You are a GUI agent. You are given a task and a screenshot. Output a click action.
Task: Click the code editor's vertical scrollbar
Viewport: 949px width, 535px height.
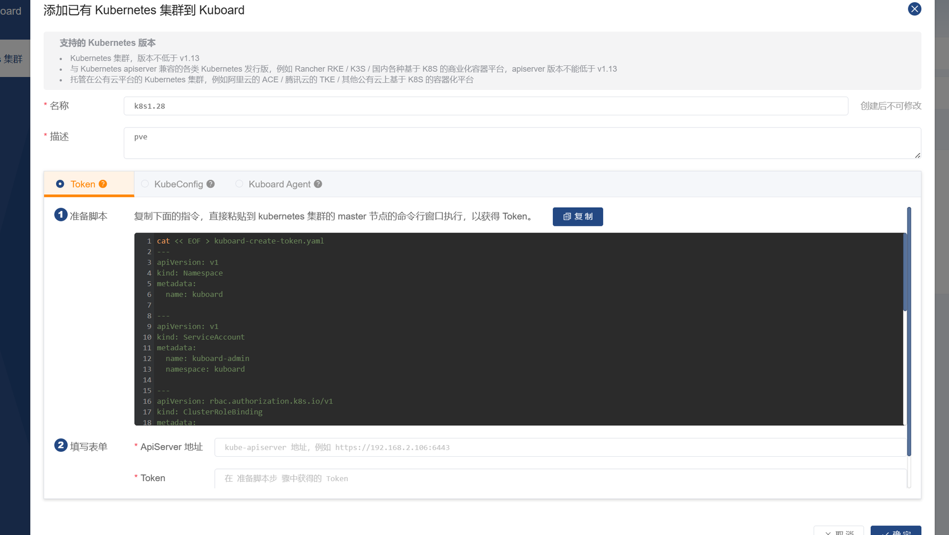(x=905, y=272)
